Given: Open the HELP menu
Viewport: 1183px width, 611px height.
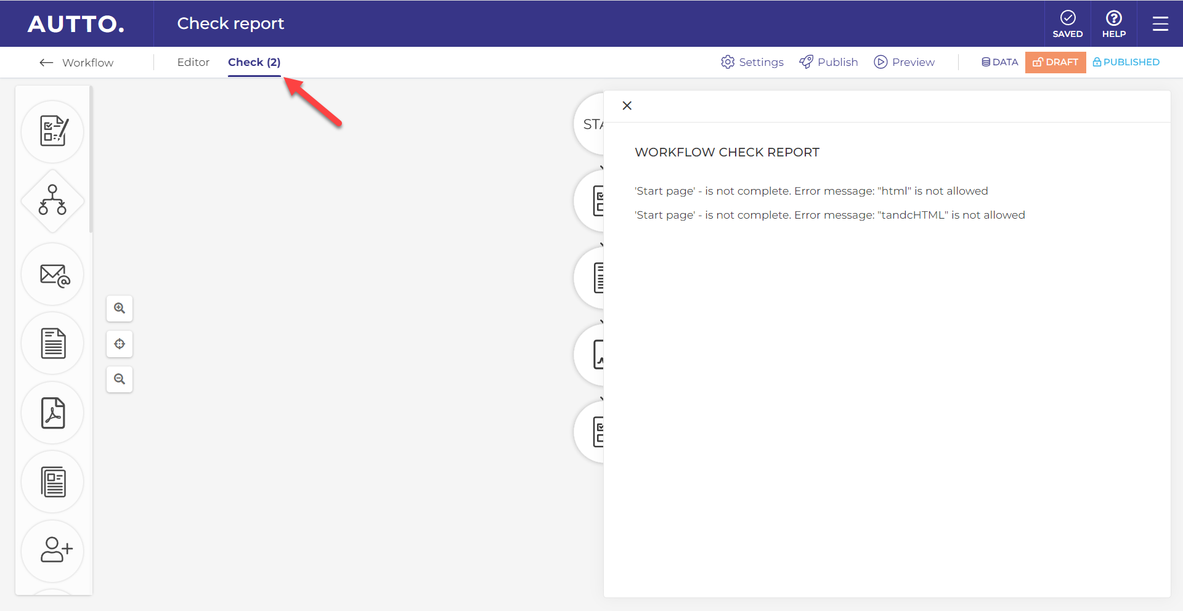Looking at the screenshot, I should pos(1113,23).
